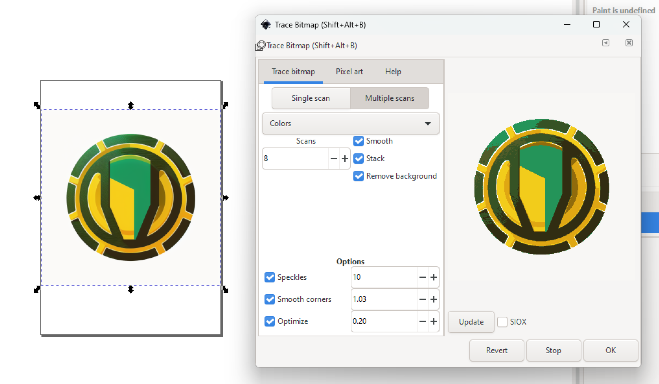Click the Update preview button

pyautogui.click(x=471, y=322)
